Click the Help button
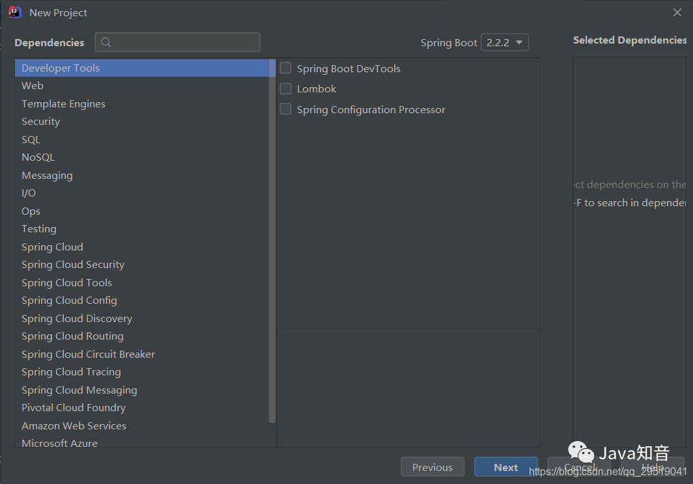This screenshot has width=693, height=484. (x=653, y=467)
